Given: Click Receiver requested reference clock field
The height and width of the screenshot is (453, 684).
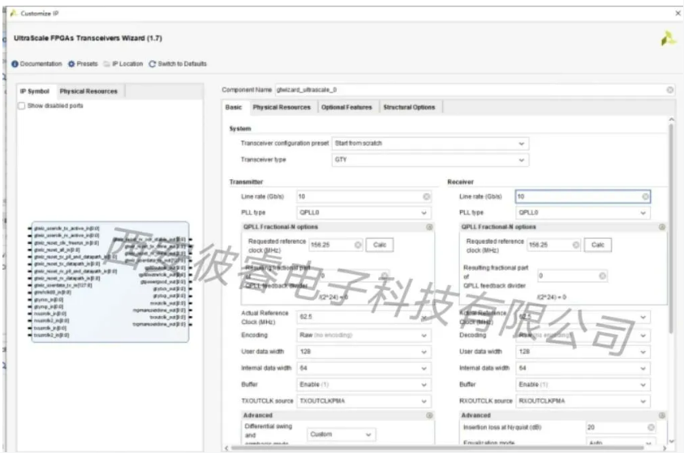Looking at the screenshot, I should pos(554,245).
